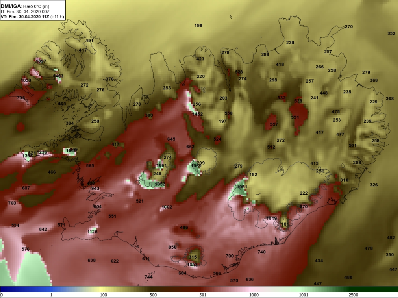Click the map value 1452
Screen dimensions: 398x298
tap(197, 114)
